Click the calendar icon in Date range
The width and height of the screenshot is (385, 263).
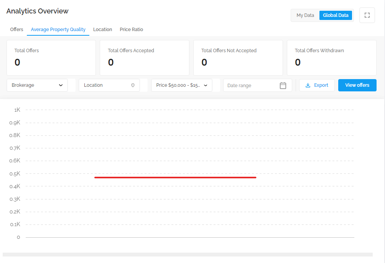coord(283,86)
